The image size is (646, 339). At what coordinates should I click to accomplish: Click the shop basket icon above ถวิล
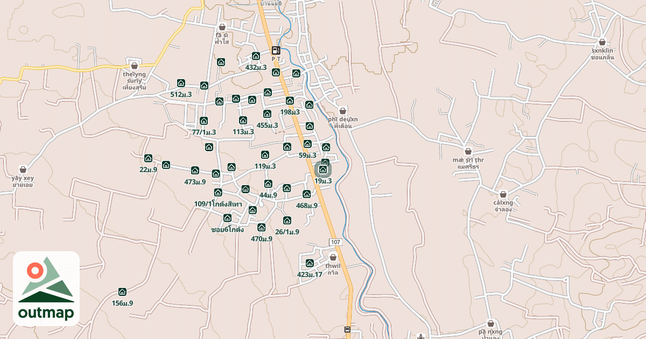coord(333,258)
